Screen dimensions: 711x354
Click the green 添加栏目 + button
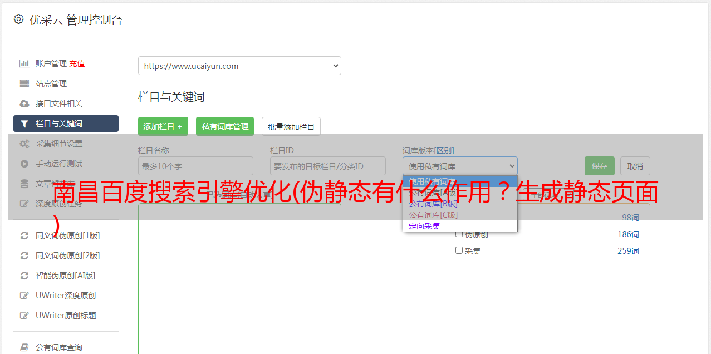click(163, 126)
